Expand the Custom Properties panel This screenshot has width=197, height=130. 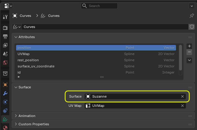[16, 124]
